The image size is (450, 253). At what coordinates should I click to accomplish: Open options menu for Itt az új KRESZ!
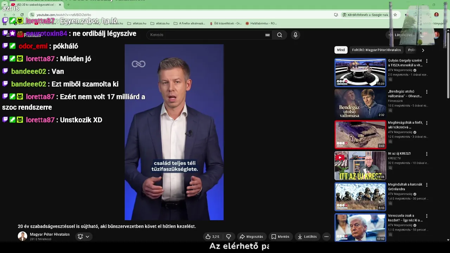(427, 154)
